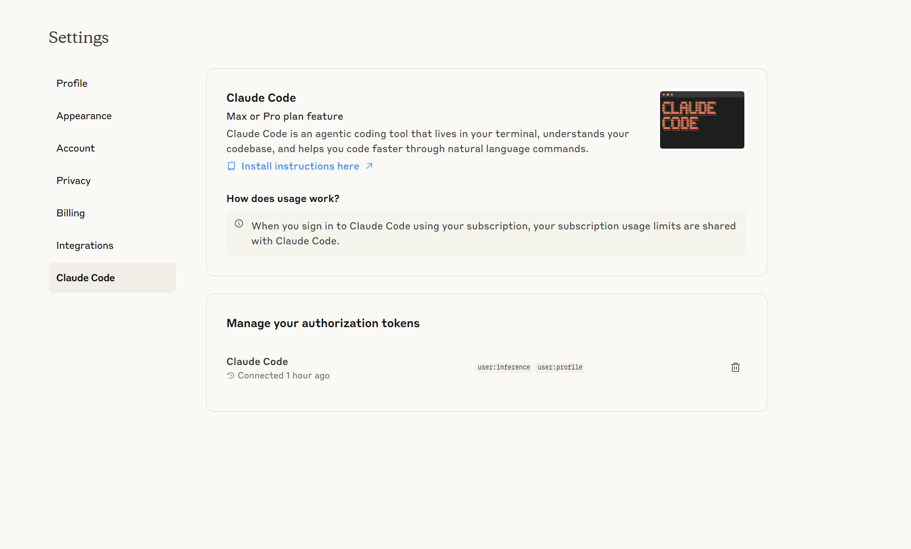The width and height of the screenshot is (911, 549).
Task: Click the Claude Code token name
Action: tap(257, 362)
